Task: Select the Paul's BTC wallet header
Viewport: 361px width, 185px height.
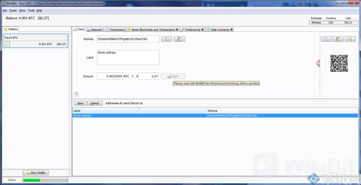Action: (36, 38)
